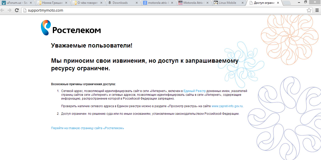Close the Downloads tab

(x=137, y=3)
